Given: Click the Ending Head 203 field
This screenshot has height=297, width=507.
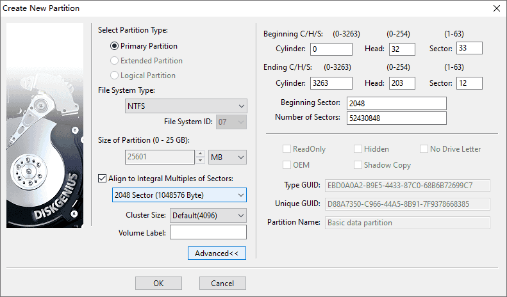Looking at the screenshot, I should pos(402,83).
